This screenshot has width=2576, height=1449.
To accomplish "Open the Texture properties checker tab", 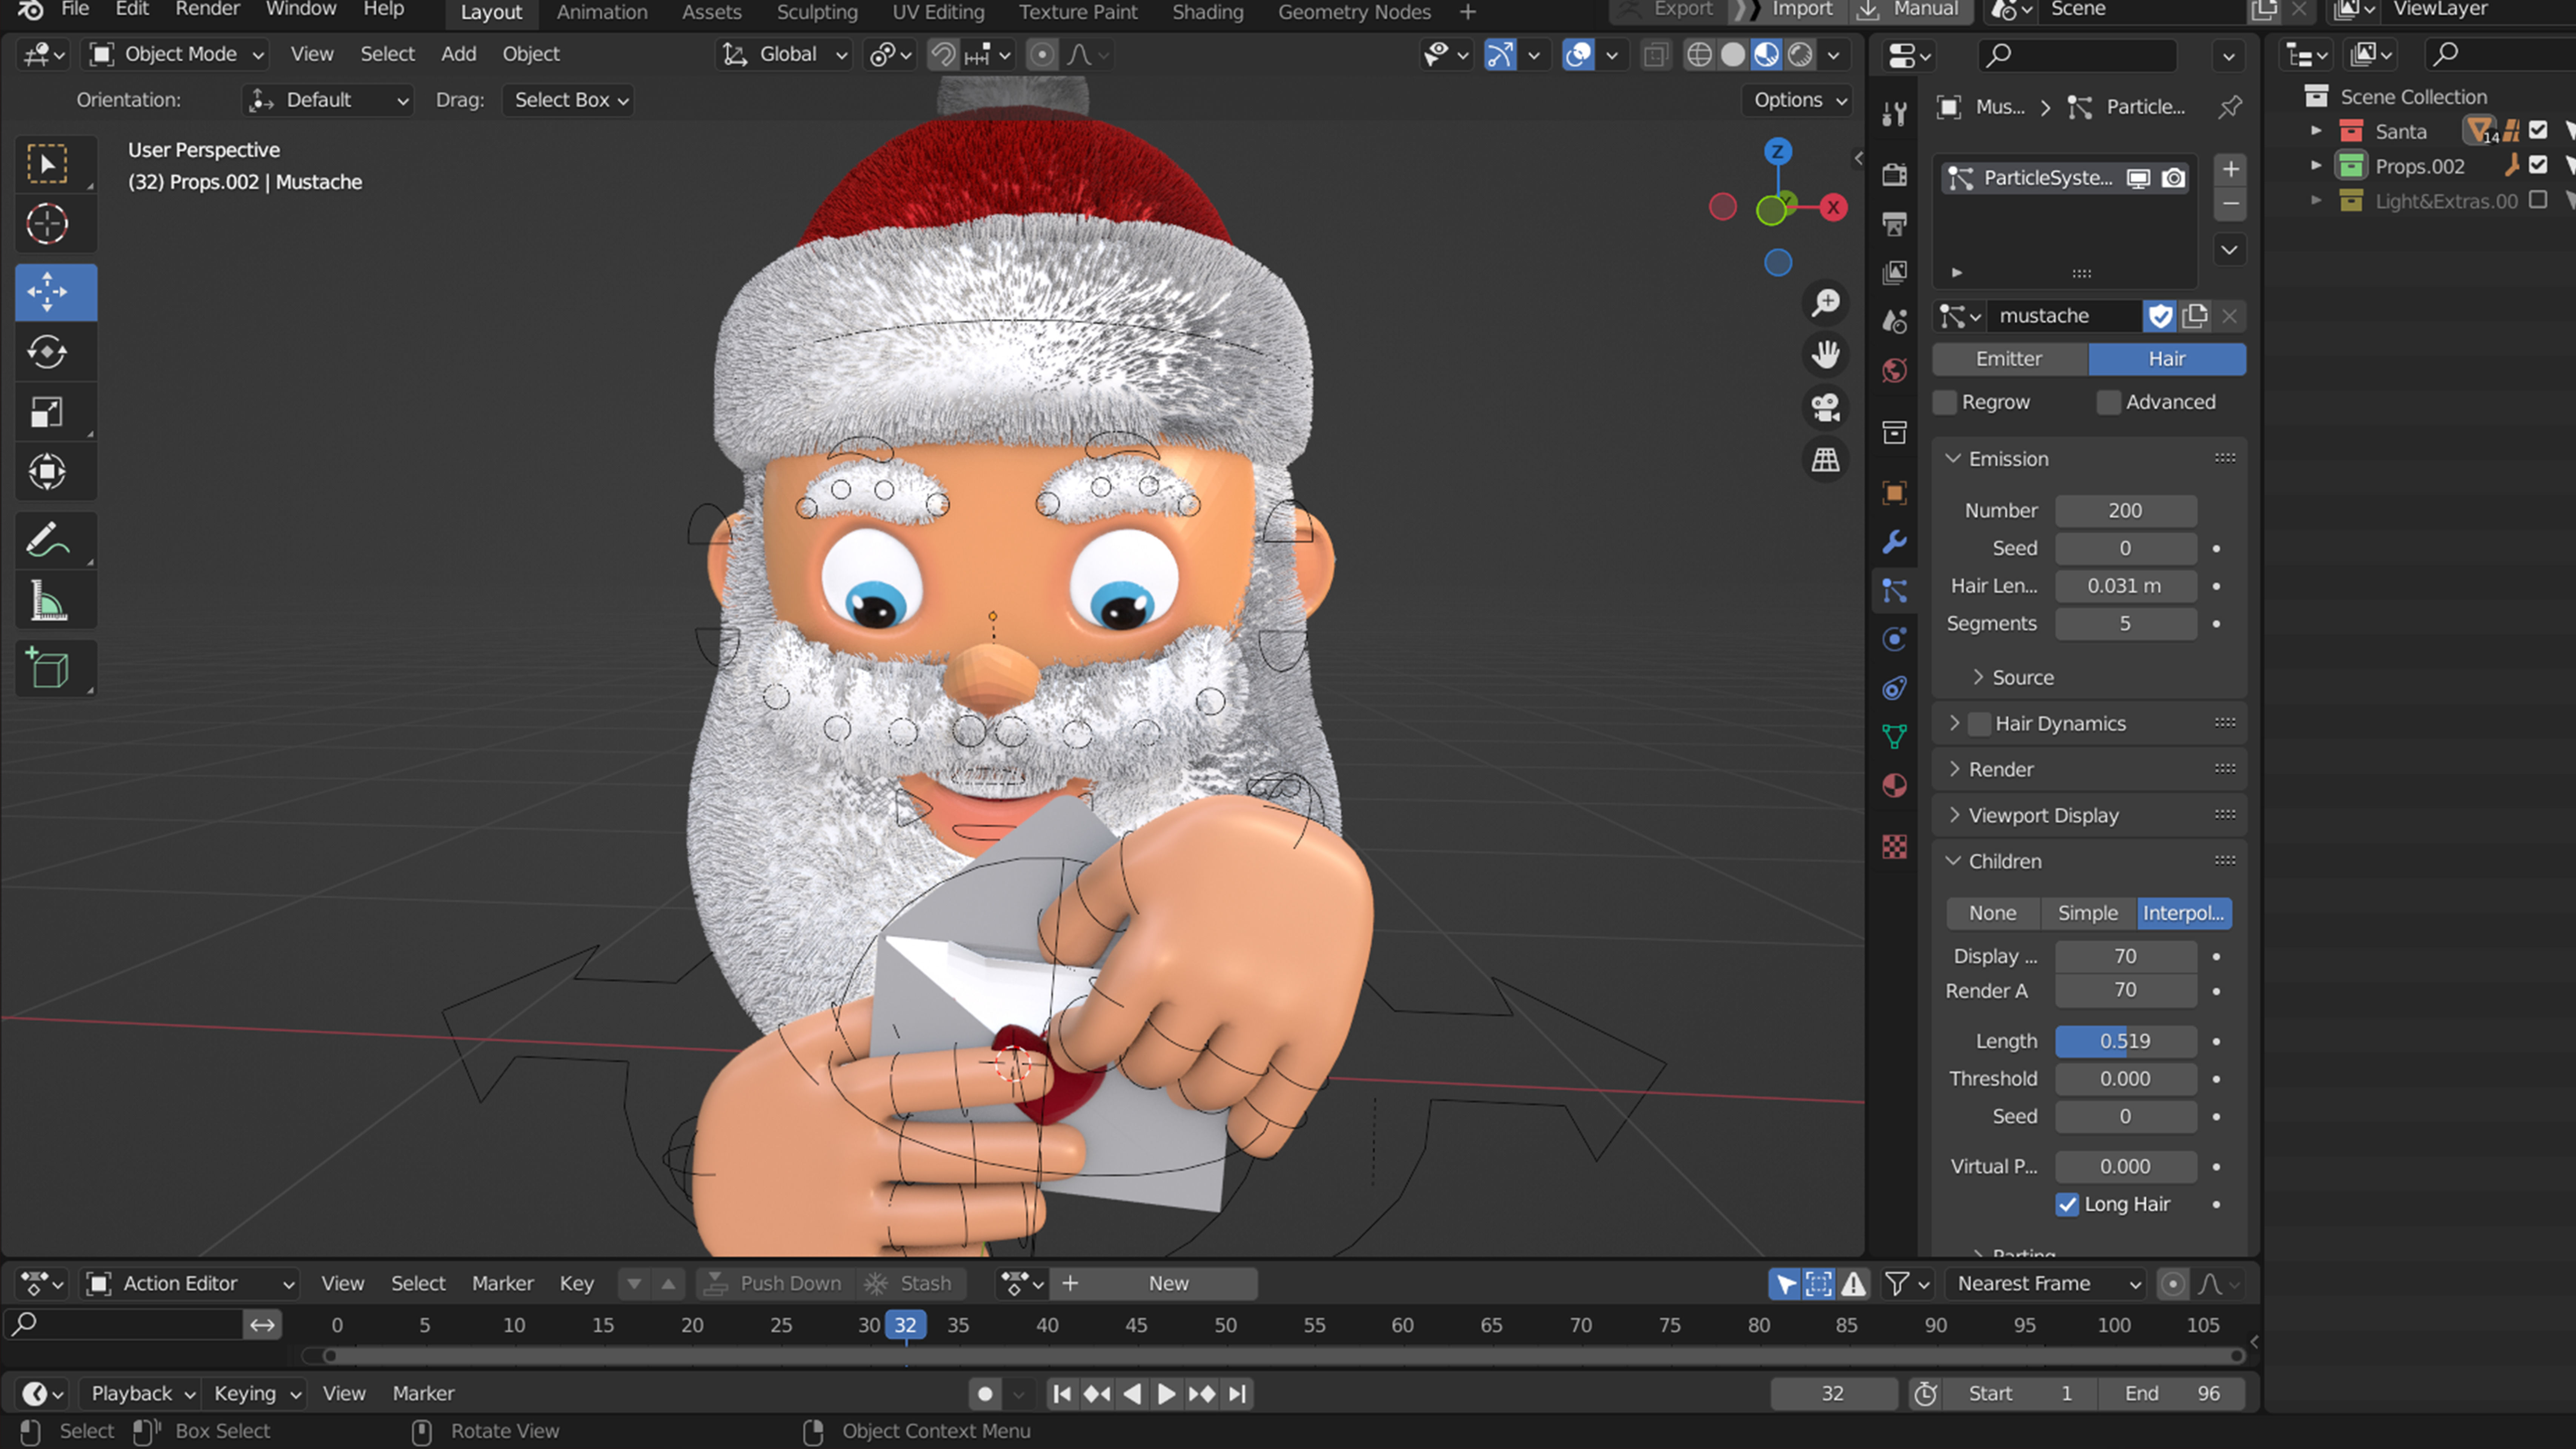I will (1894, 847).
